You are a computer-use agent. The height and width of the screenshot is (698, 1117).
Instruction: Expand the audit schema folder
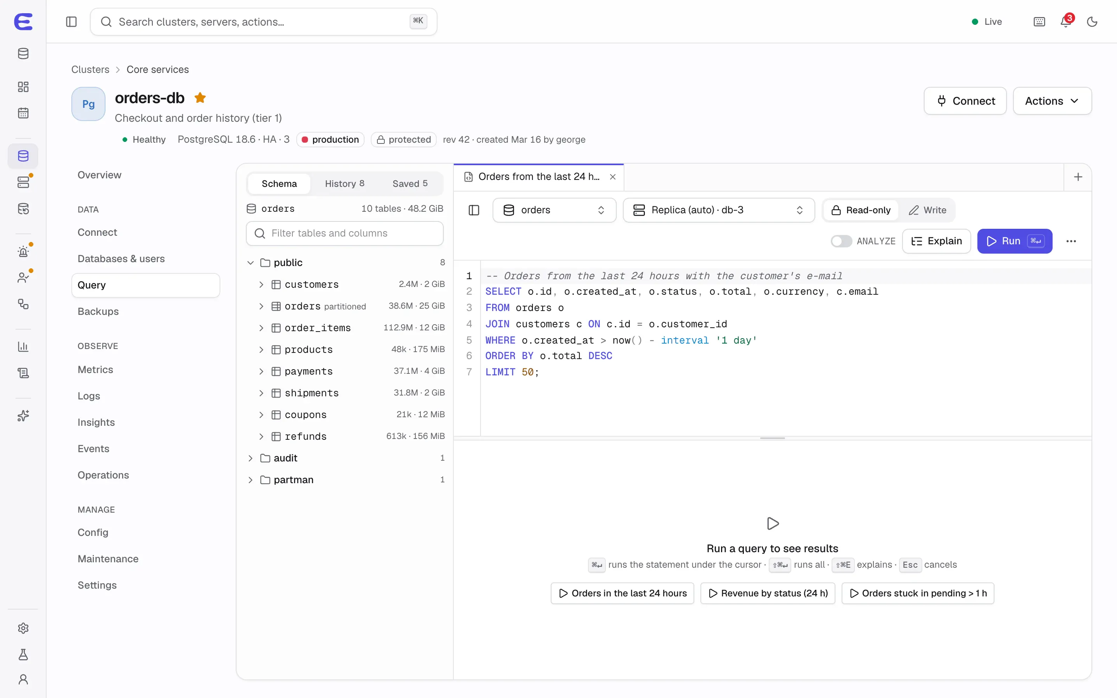point(251,458)
